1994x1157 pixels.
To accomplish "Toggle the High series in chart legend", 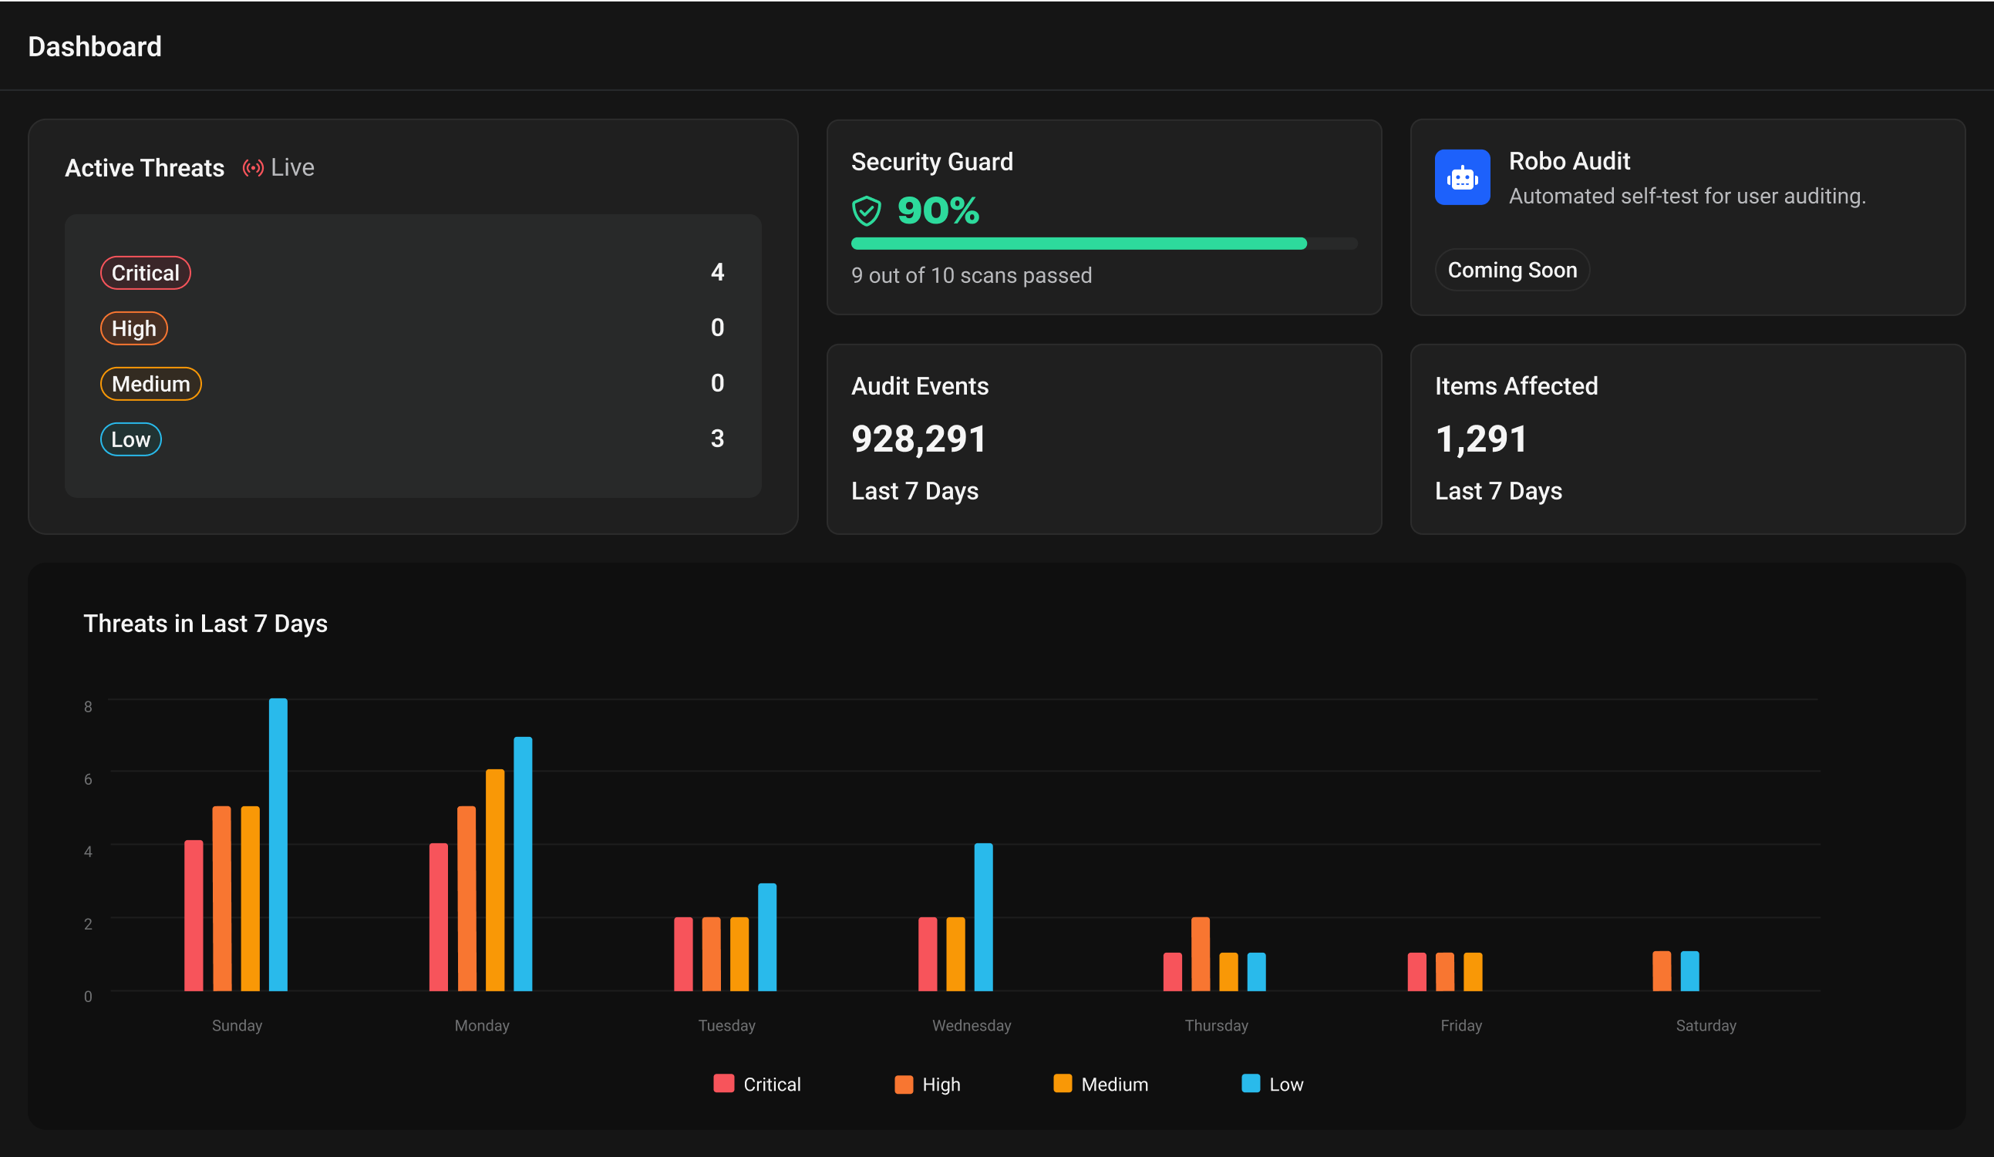I will pyautogui.click(x=927, y=1084).
